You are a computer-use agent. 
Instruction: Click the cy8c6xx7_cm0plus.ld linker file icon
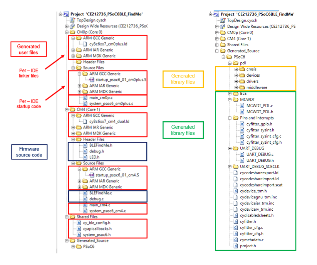click(x=85, y=44)
